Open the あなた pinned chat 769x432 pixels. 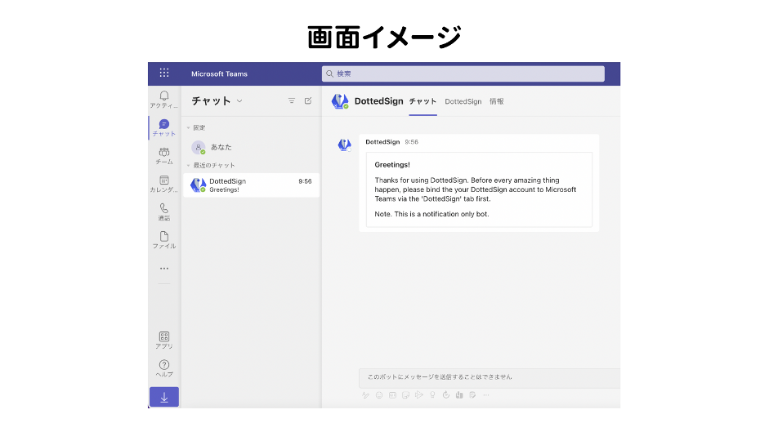(251, 147)
